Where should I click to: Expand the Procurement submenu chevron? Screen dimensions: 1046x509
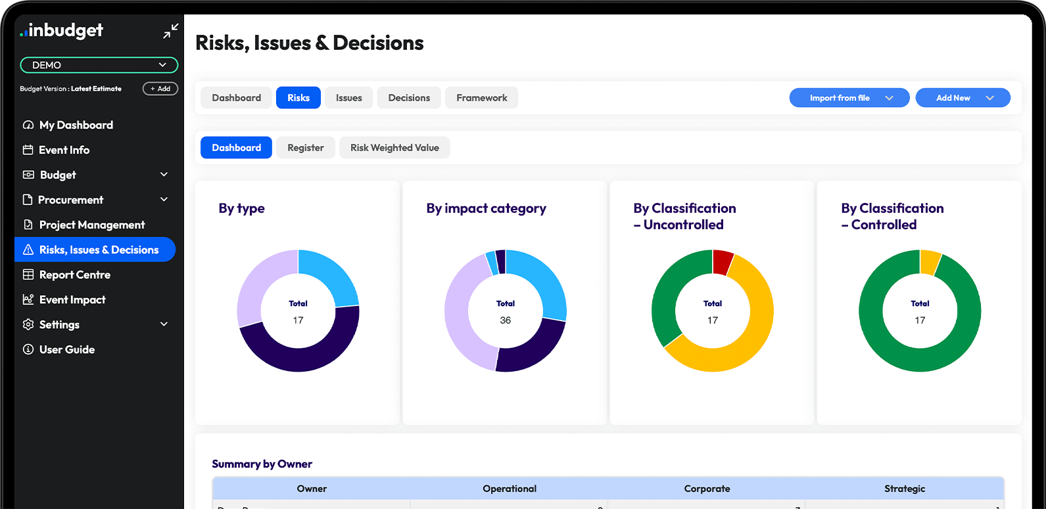coord(164,200)
